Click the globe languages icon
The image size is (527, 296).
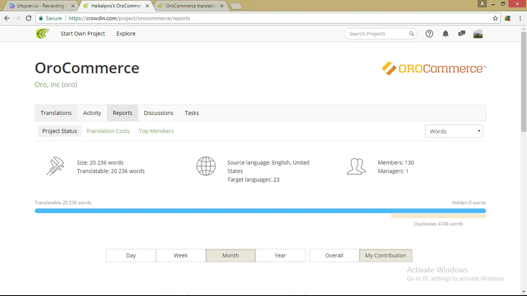206,166
